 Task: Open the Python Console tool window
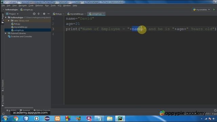[x=42, y=110]
